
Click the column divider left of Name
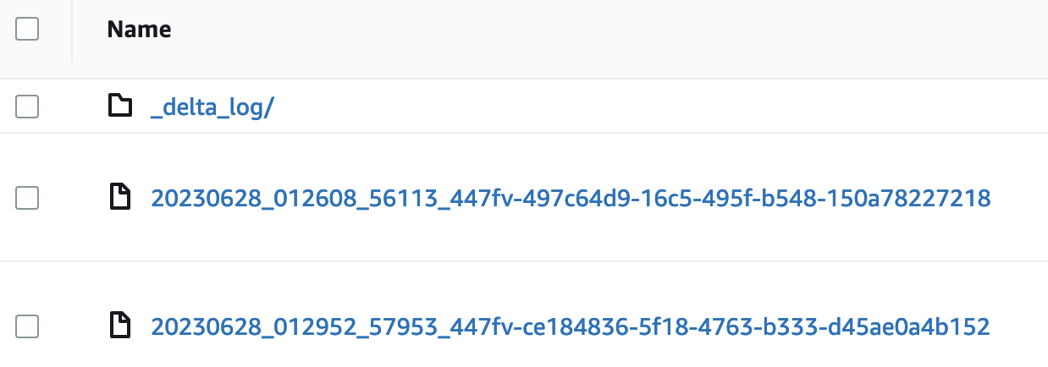(x=72, y=31)
